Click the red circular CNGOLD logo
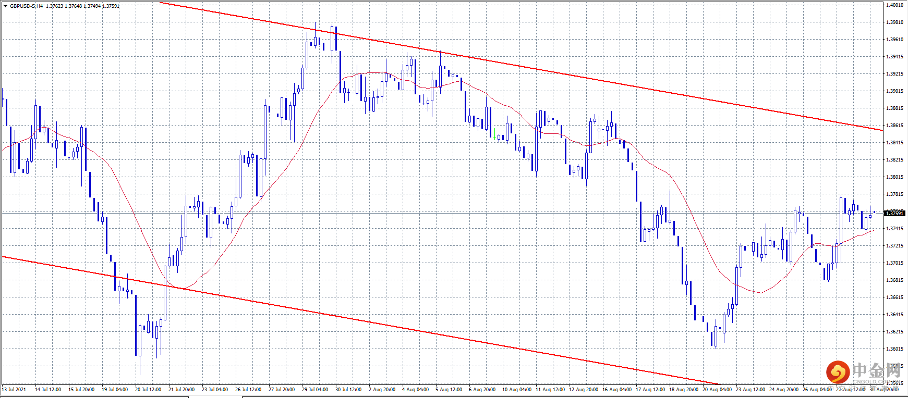Viewport: 908px width, 398px height. click(x=837, y=372)
